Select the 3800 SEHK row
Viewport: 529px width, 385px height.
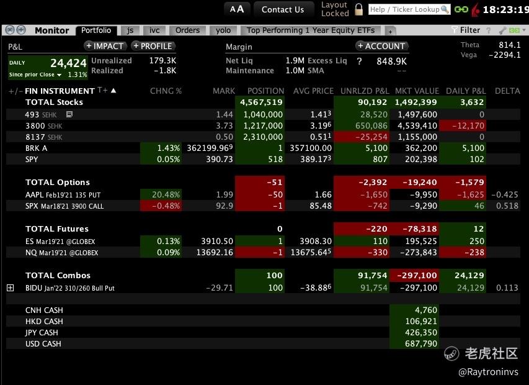click(x=263, y=125)
